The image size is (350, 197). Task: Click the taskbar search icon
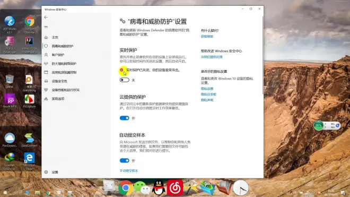(15, 193)
